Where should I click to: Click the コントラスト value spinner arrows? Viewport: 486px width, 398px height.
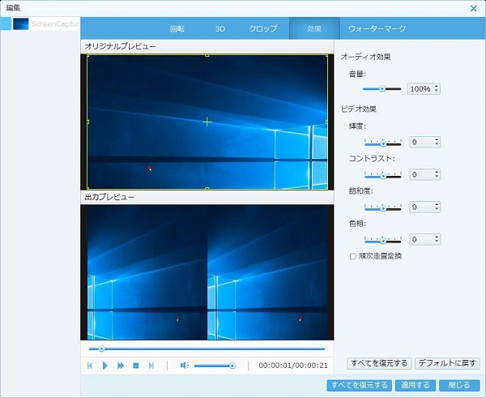(437, 174)
